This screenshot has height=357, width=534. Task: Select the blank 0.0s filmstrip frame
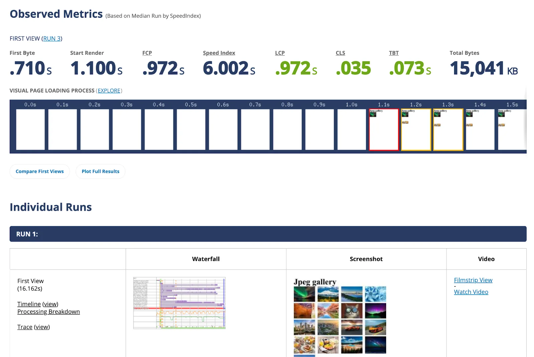(x=30, y=130)
